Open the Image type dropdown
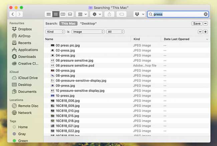This screenshot has height=146, width=217. (x=88, y=31)
